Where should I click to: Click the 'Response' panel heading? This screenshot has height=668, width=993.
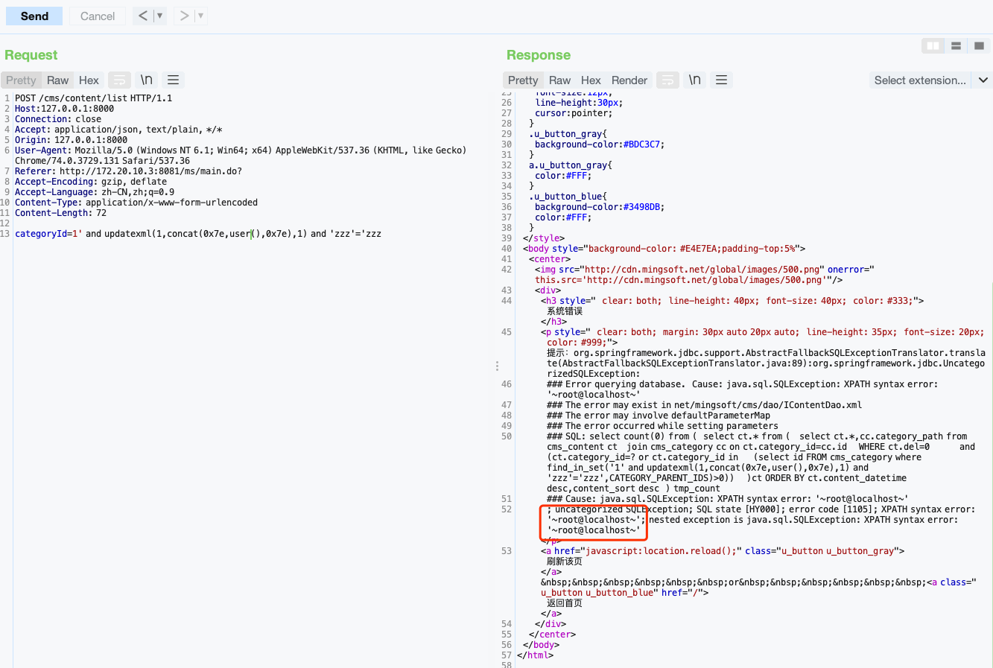539,55
